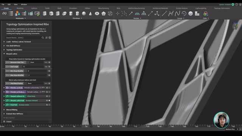Click the double-ended arrow vector icon
The image size is (242, 136).
coord(150,14)
